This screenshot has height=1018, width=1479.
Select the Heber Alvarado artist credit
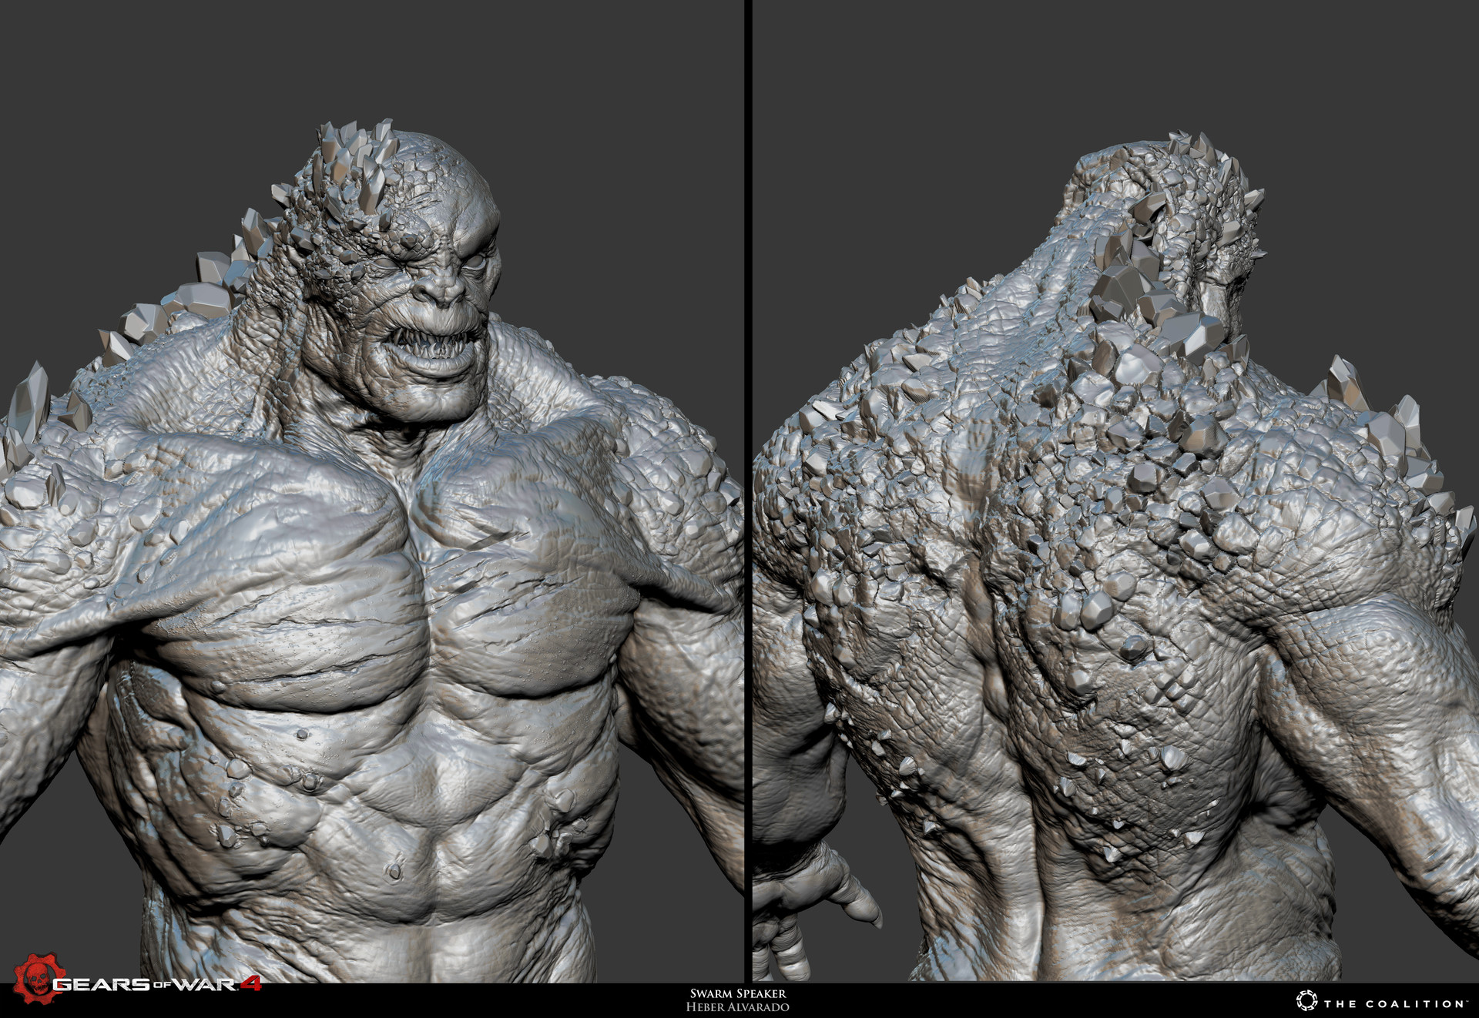pyautogui.click(x=738, y=1006)
